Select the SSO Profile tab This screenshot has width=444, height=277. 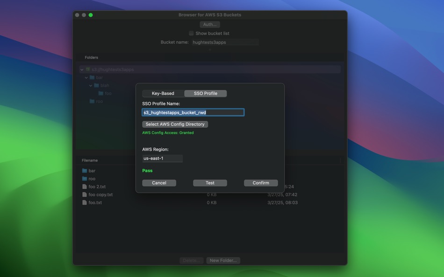pos(206,93)
